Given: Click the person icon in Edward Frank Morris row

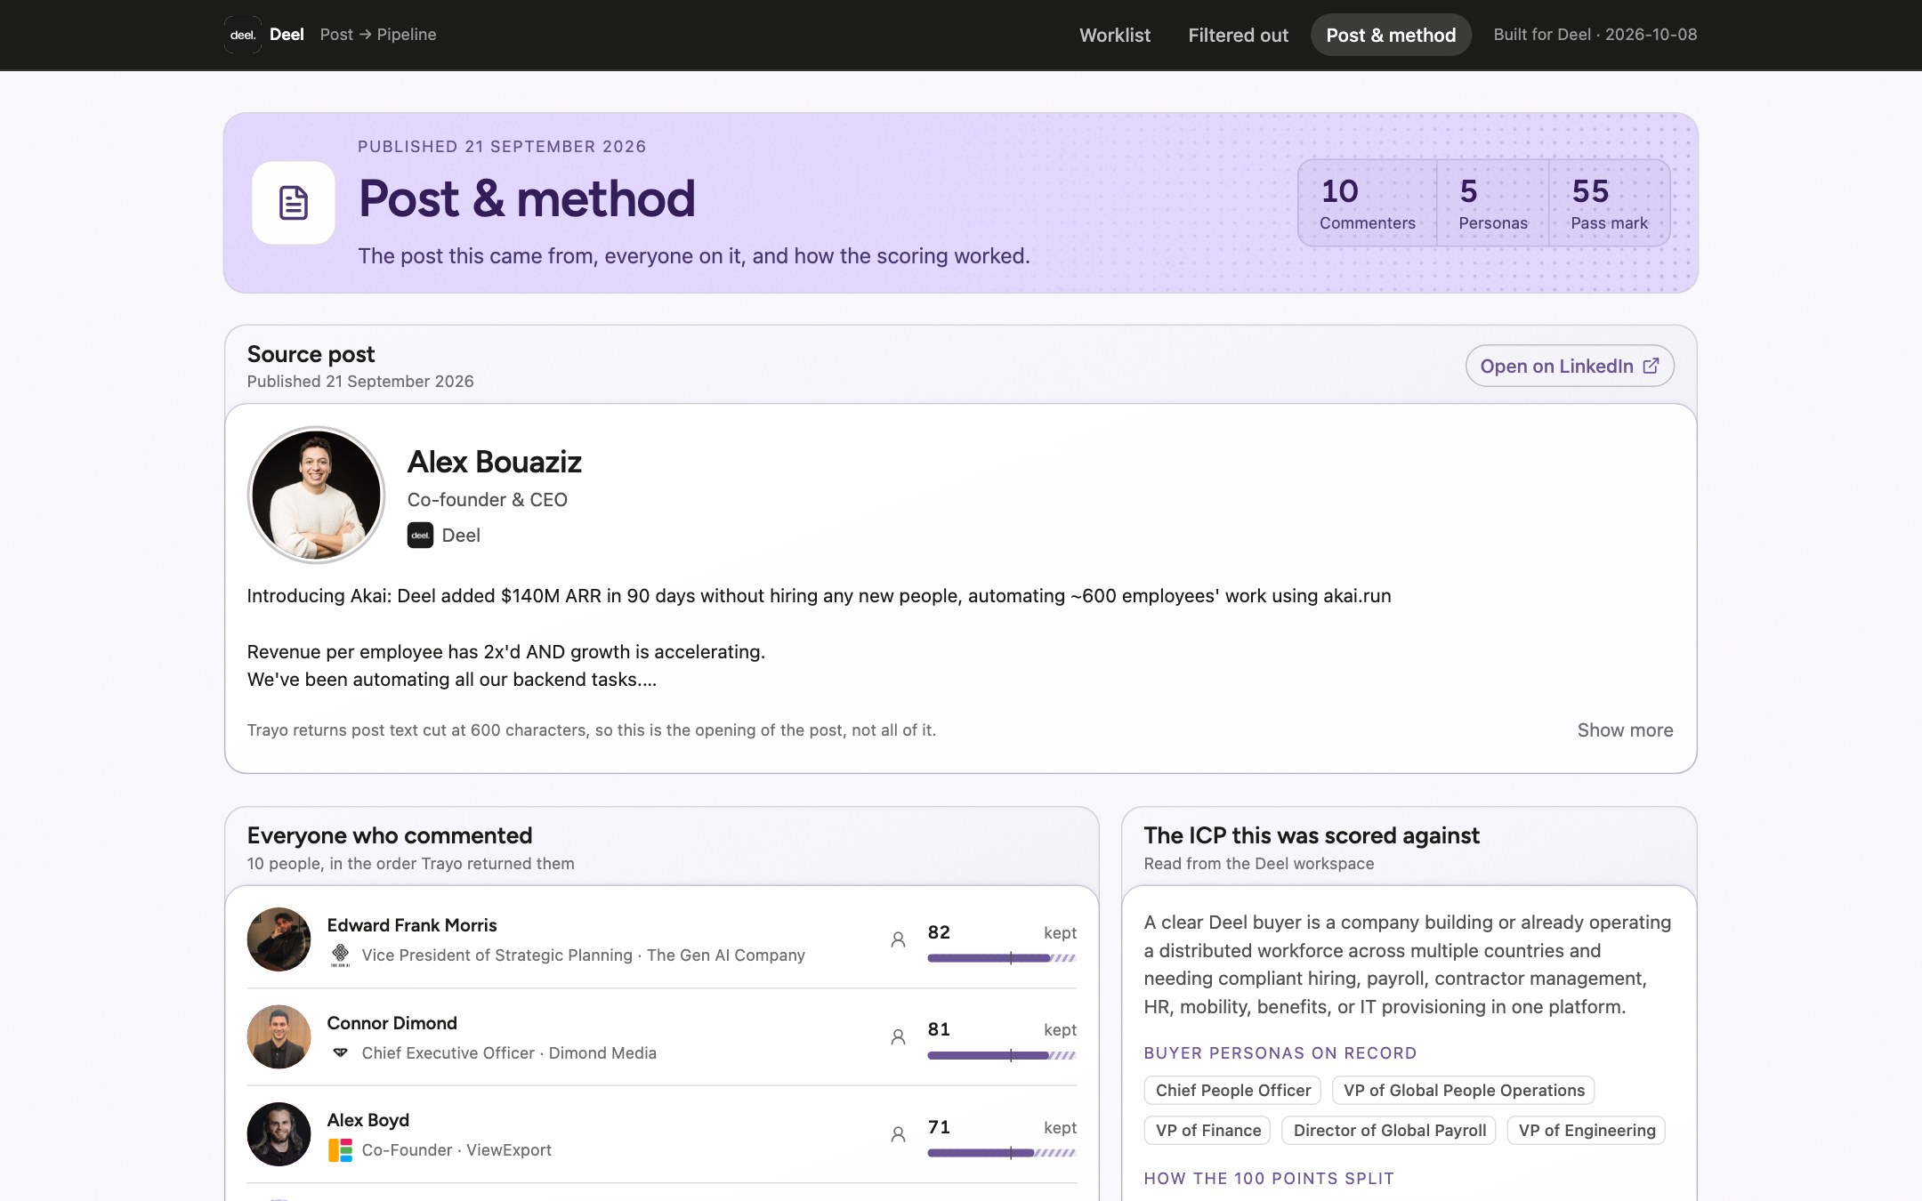Looking at the screenshot, I should click(898, 939).
